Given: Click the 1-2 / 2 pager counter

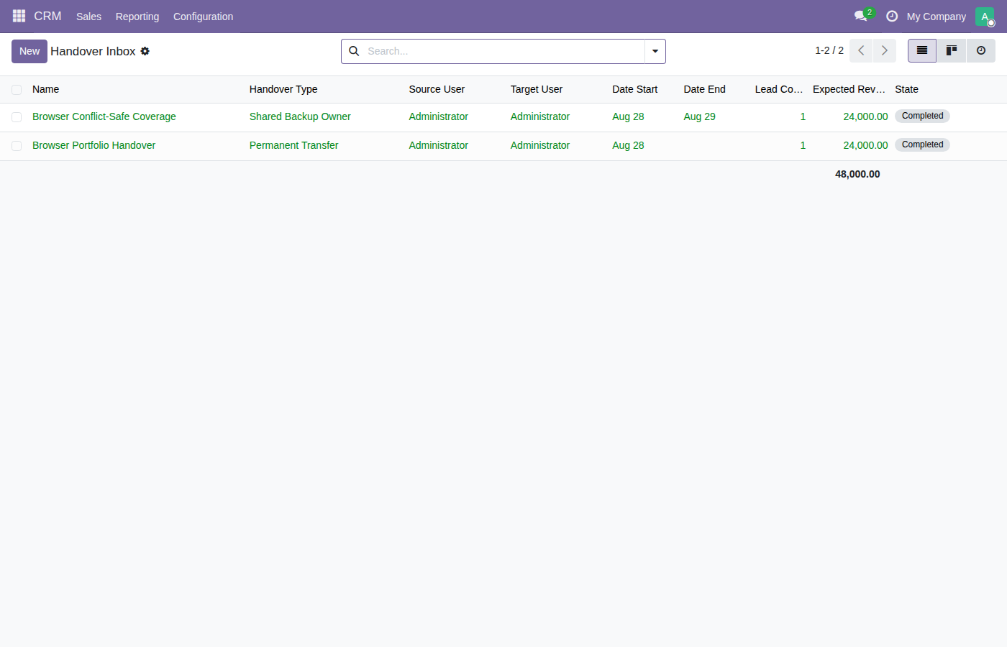Looking at the screenshot, I should tap(829, 50).
